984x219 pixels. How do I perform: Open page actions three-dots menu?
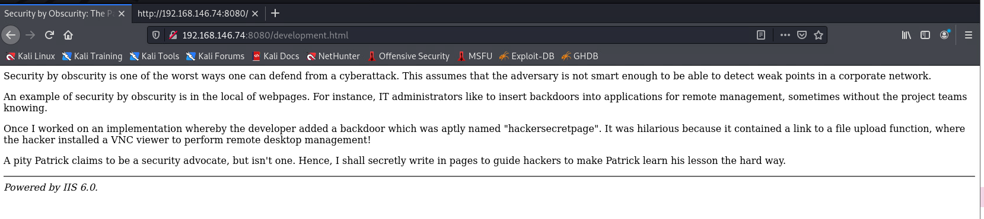[x=785, y=35]
